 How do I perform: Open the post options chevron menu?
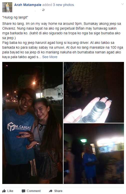(x=122, y=4)
